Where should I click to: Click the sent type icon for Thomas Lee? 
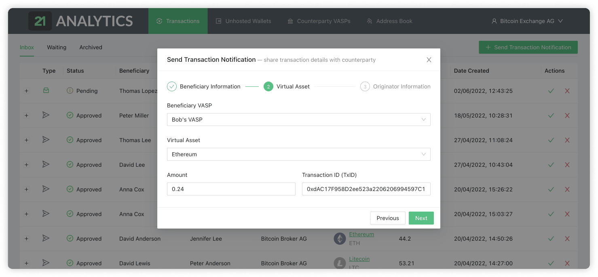[46, 140]
